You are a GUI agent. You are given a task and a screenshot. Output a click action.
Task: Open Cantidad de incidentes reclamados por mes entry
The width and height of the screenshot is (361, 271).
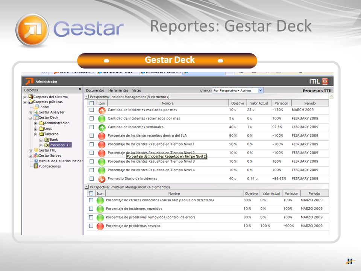(x=144, y=118)
